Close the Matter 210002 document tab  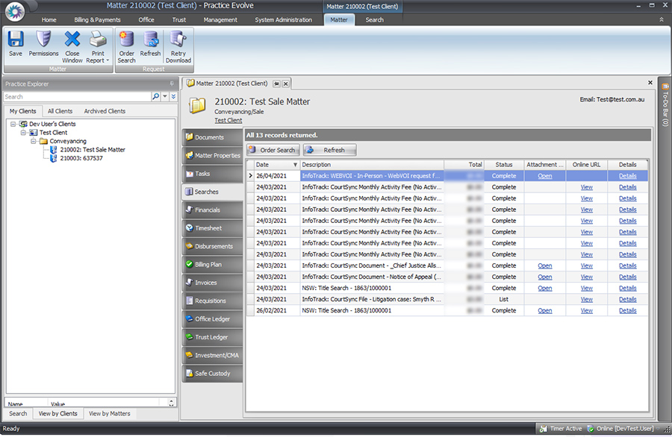(x=285, y=84)
